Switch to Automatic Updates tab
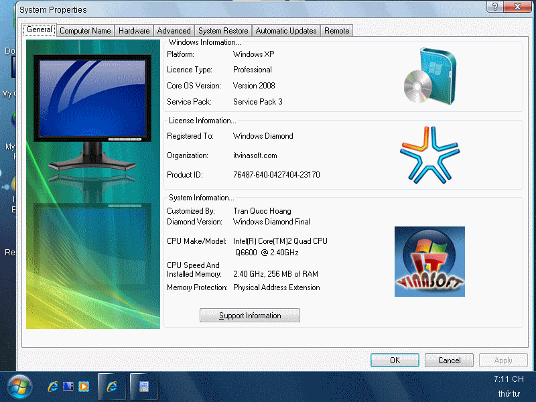The height and width of the screenshot is (402, 536). (286, 31)
